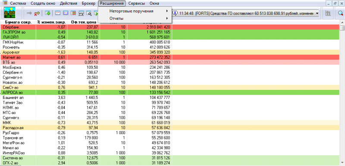
Task: Click the scrollbar up arrow
Action: coord(342,23)
